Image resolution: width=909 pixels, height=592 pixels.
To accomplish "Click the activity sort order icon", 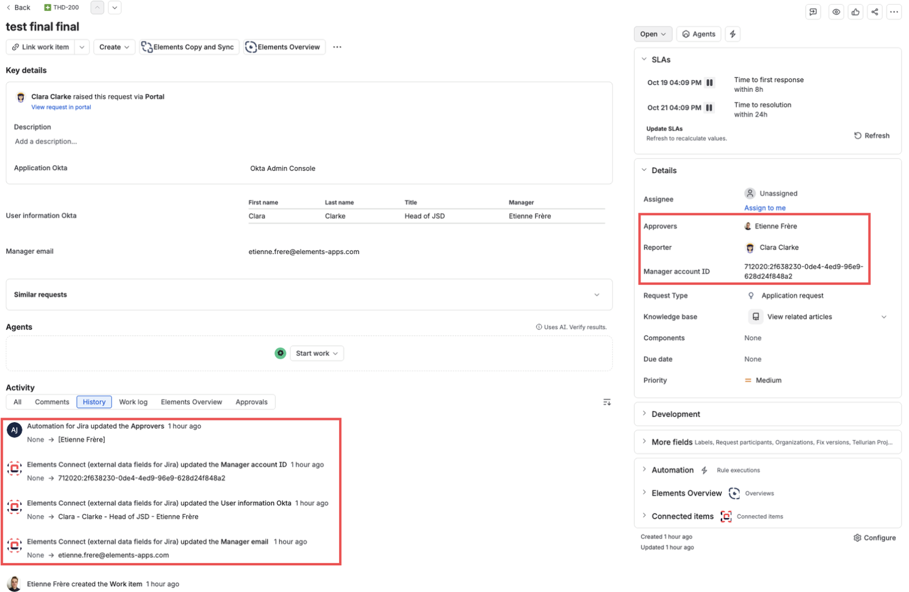I will tap(607, 402).
